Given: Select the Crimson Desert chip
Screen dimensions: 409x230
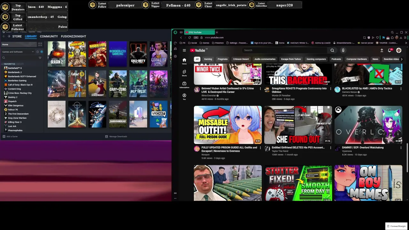Looking at the screenshot, I should pos(241,59).
